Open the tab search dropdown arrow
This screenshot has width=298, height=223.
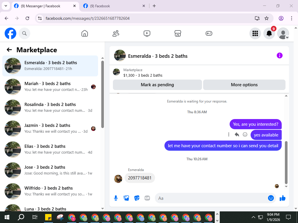pos(6,6)
